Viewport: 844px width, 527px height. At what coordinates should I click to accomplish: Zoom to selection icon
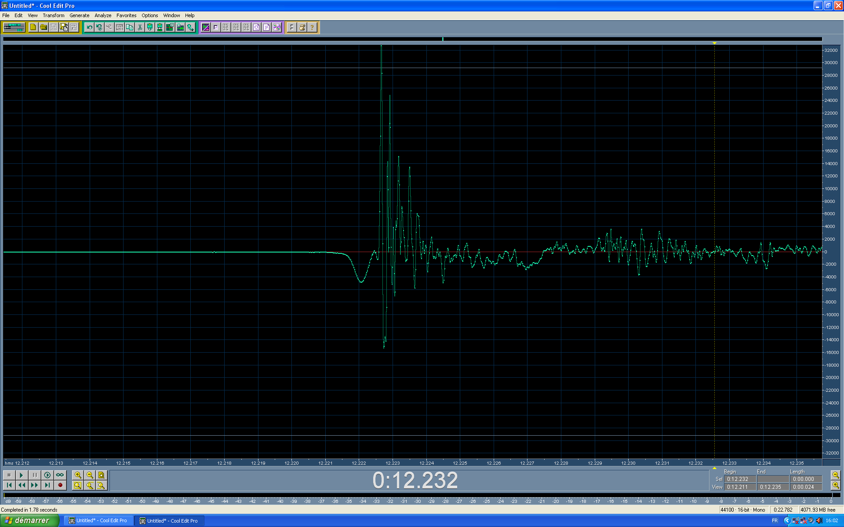click(x=78, y=485)
